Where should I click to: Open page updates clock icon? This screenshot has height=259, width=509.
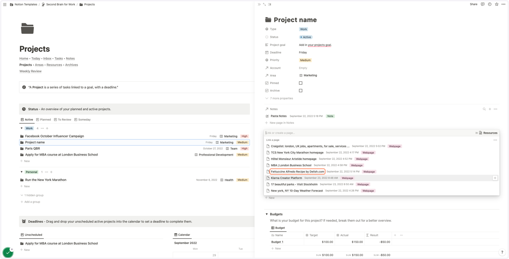[x=489, y=4]
